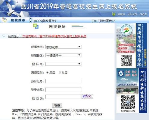Image resolution: width=149 pixels, height=120 pixels.
Task: Click the 四川邮电职业技术学院 QR code ad
Action: point(128,102)
